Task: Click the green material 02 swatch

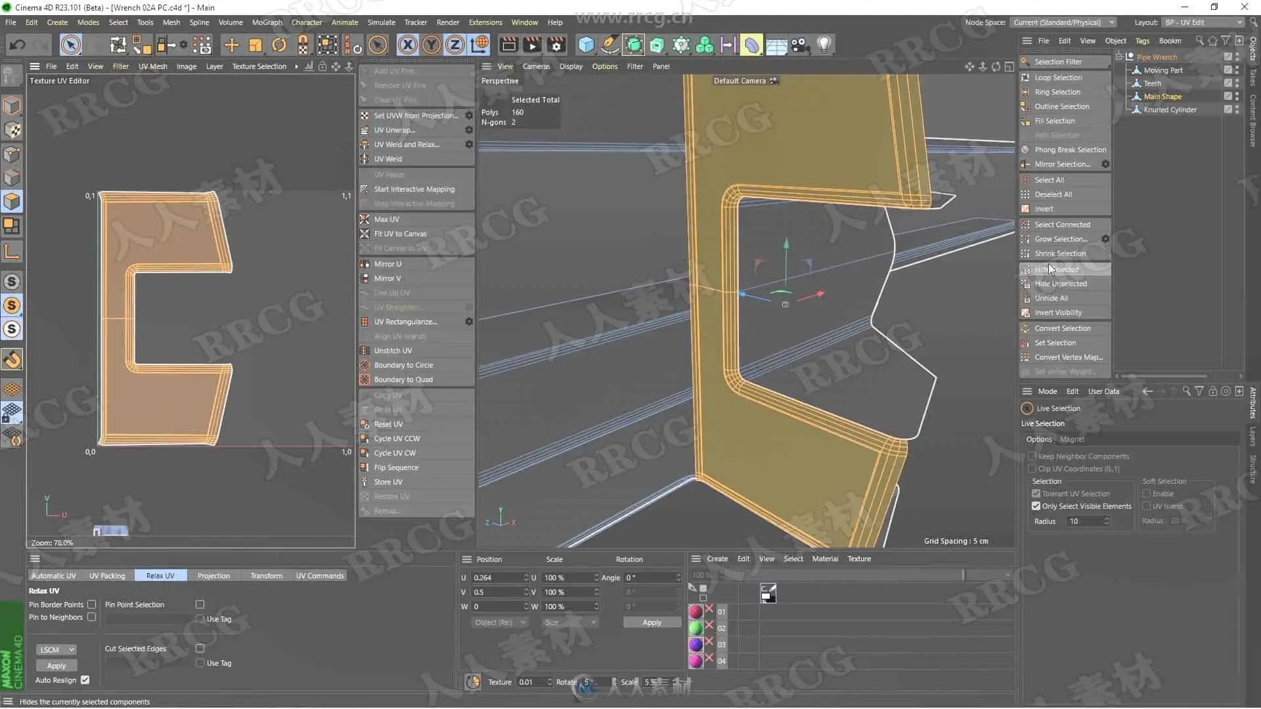Action: coord(696,628)
